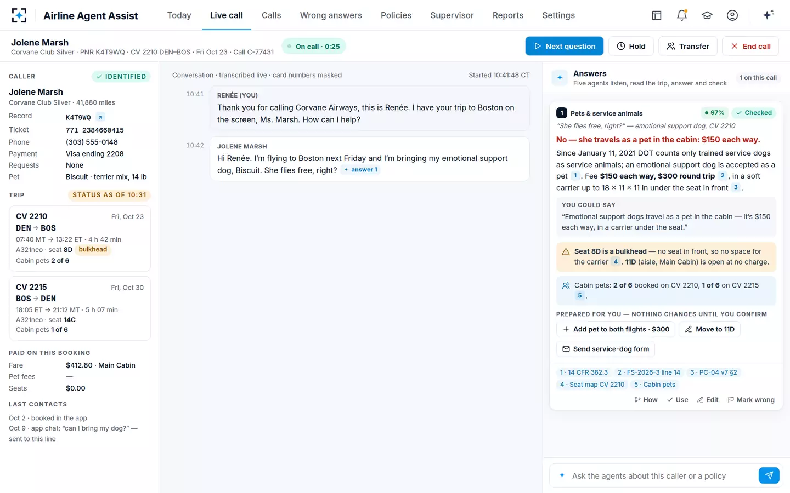Open the Wrong answers tab
This screenshot has height=493, width=790.
click(331, 15)
